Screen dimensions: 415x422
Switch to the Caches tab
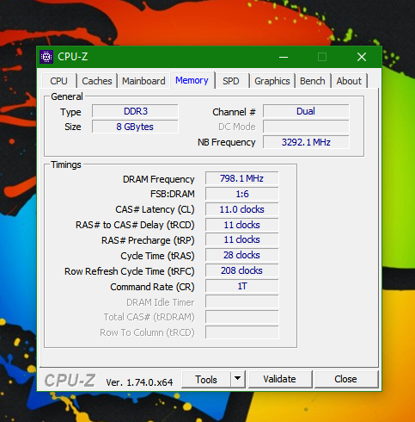point(97,81)
